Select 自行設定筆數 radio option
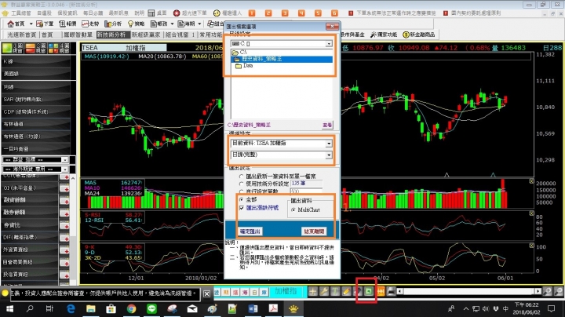This screenshot has height=317, width=565. [242, 191]
